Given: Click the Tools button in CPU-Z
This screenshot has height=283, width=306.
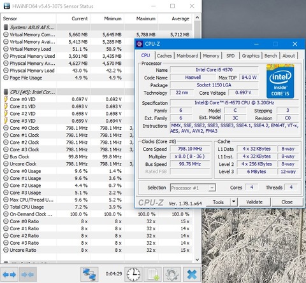Looking at the screenshot, I should (219, 202).
